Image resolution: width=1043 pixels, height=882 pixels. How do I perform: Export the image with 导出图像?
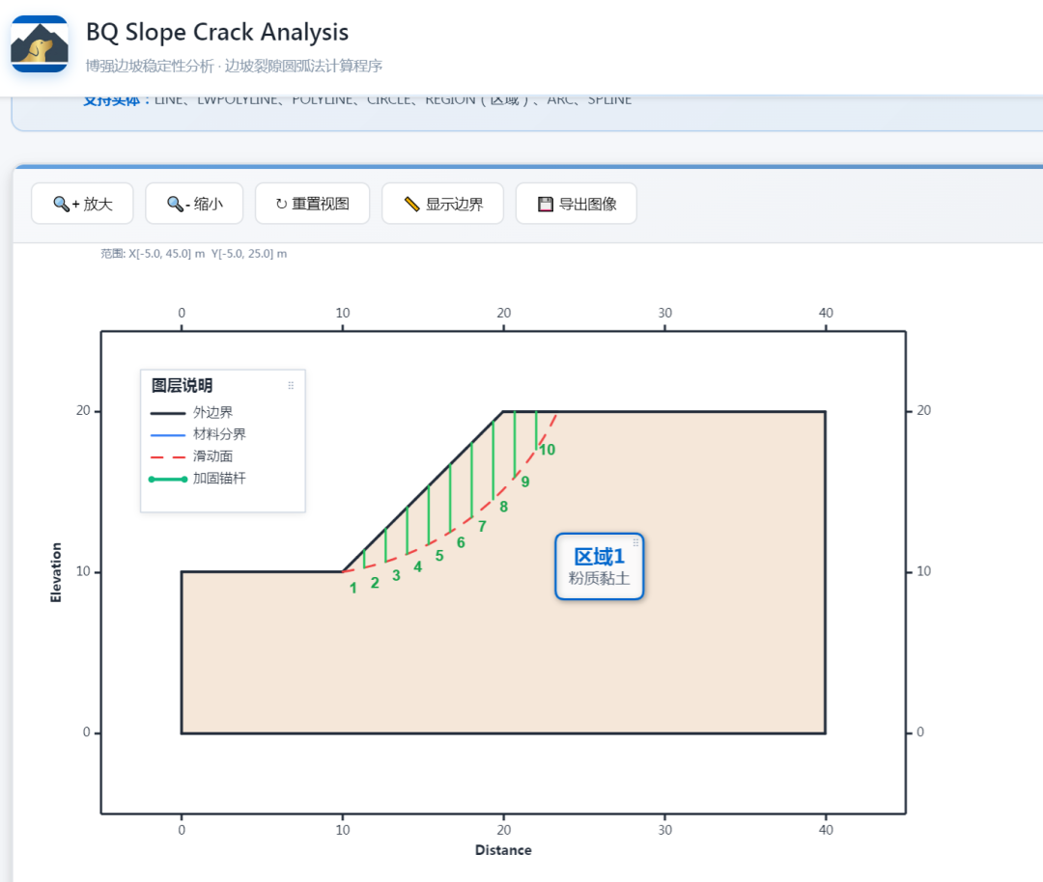tap(576, 204)
